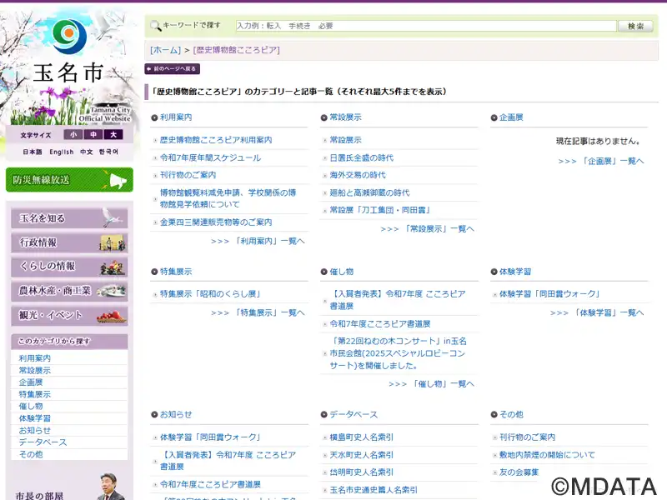Open the 農林水産・商工業 banner
This screenshot has height=500, width=667.
tap(69, 291)
